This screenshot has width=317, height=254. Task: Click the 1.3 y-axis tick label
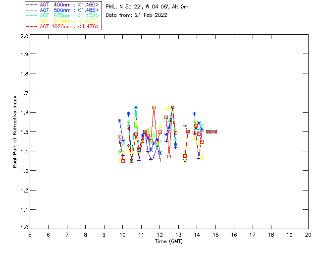[24, 171]
